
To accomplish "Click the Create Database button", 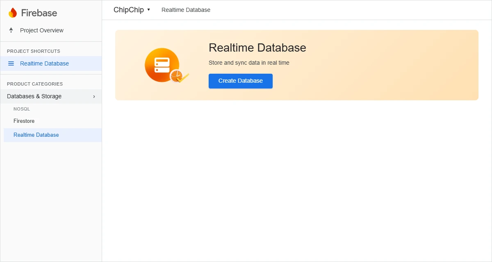I will (241, 81).
